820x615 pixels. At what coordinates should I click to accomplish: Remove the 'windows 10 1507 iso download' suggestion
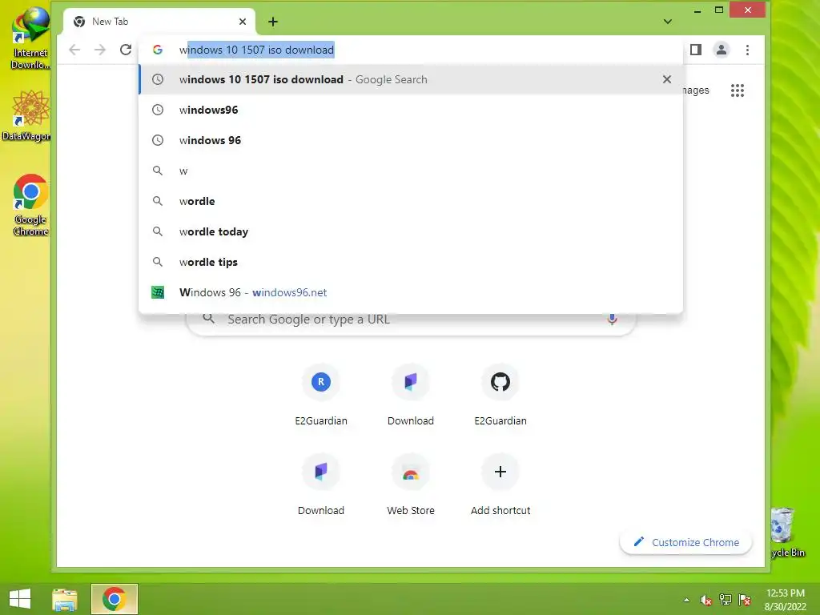click(667, 79)
